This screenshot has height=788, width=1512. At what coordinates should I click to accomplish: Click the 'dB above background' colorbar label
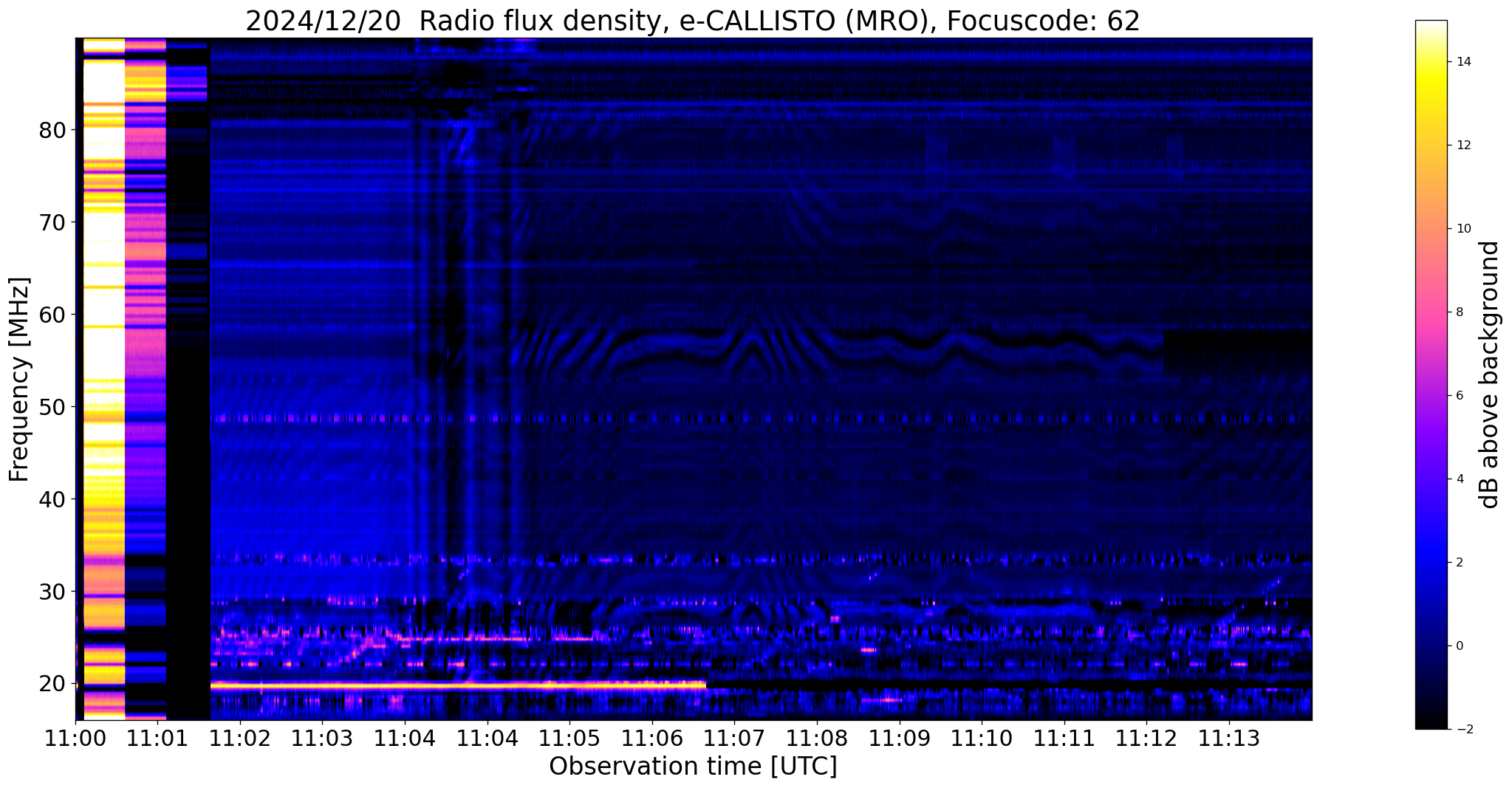click(1490, 374)
